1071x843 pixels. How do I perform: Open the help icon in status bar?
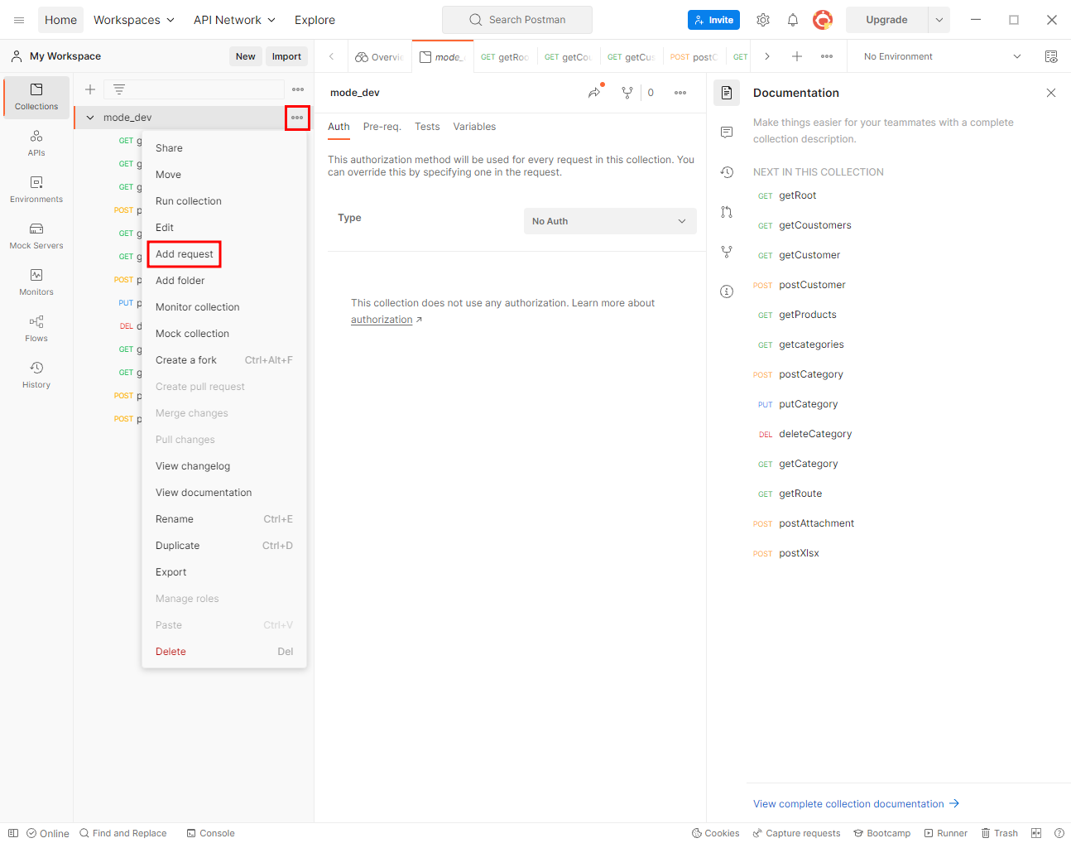pos(1059,833)
